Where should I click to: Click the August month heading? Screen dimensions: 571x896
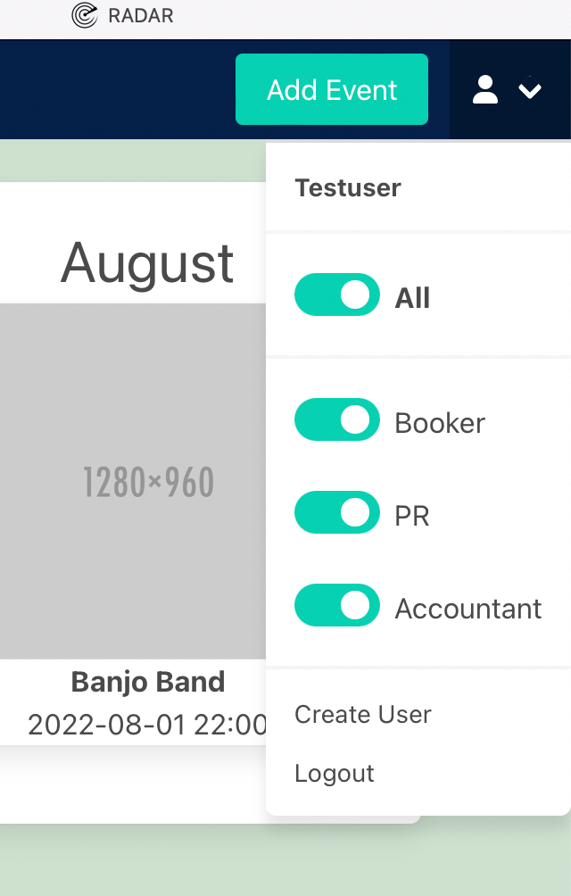tap(148, 263)
